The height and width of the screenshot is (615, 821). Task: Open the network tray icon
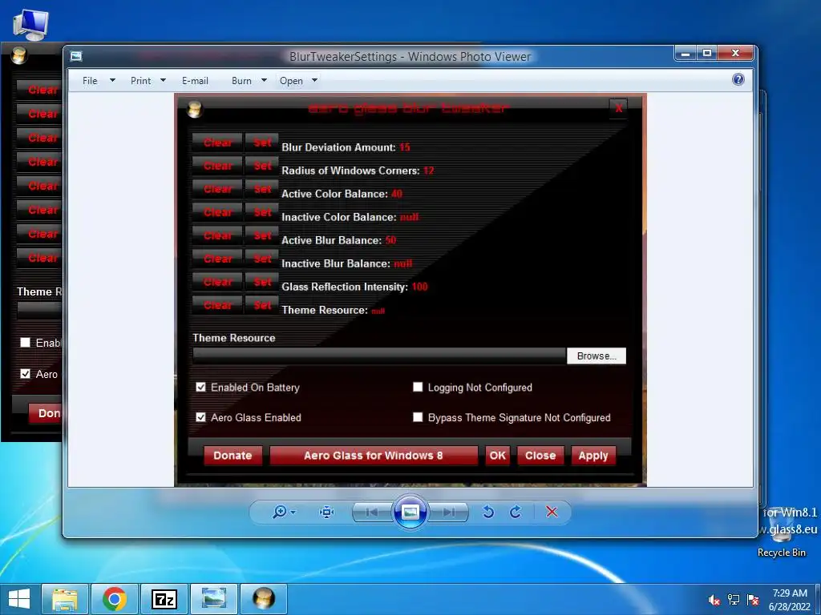(734, 600)
